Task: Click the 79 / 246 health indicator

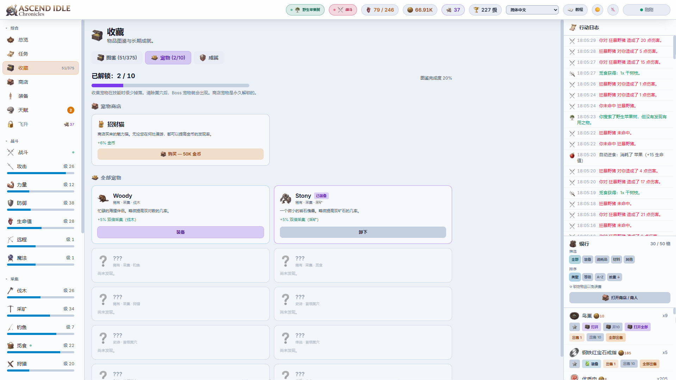Action: pyautogui.click(x=380, y=10)
